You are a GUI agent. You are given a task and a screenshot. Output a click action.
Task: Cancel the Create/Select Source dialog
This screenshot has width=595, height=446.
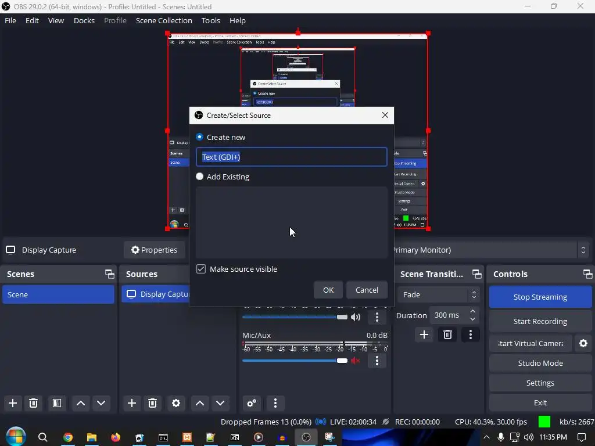coord(367,290)
